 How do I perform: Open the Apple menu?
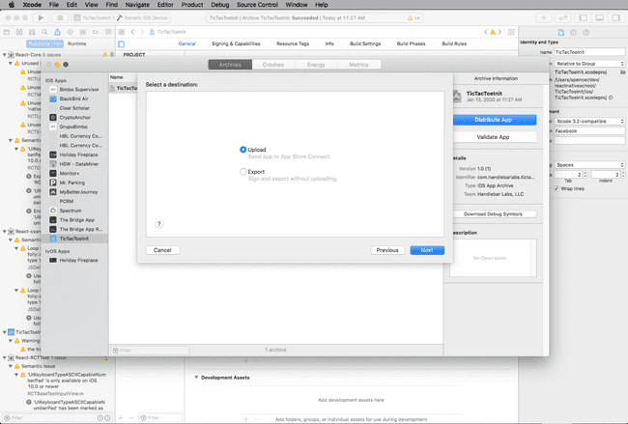12,5
